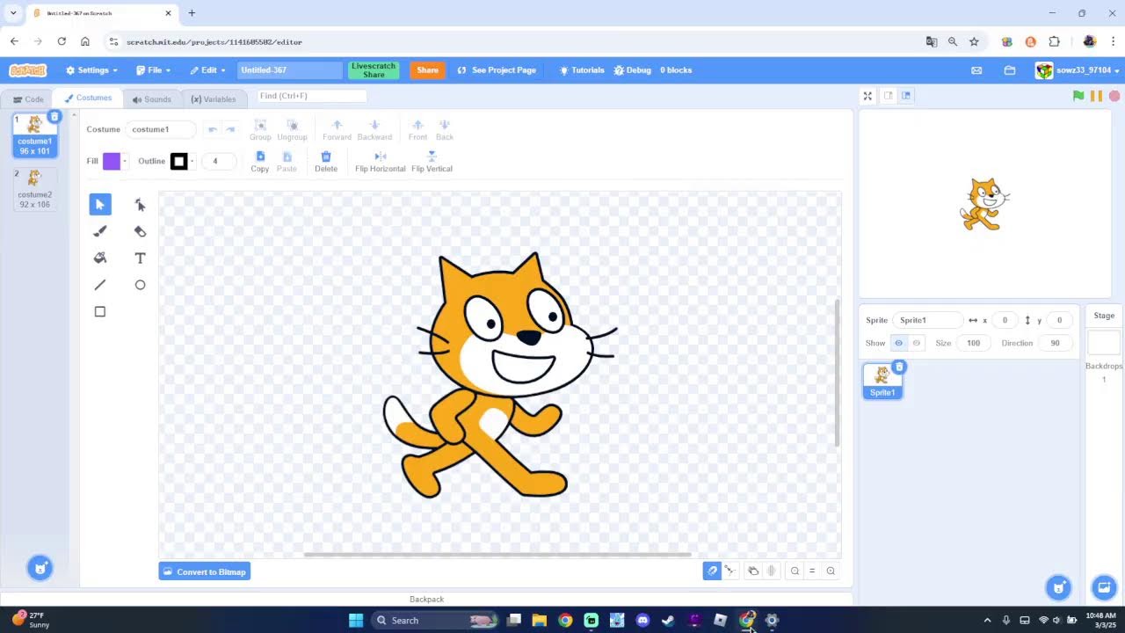
Task: Stop the project with the red stop button
Action: [1114, 96]
